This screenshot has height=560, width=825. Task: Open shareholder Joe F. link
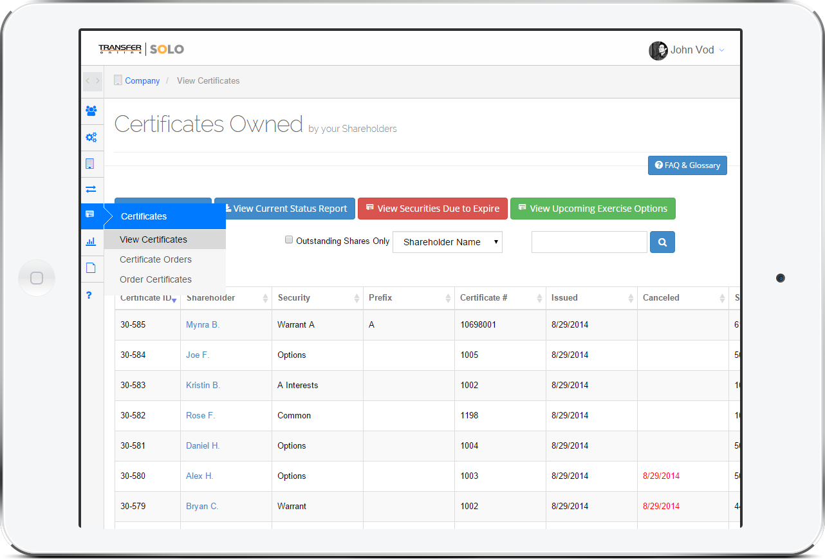point(198,355)
